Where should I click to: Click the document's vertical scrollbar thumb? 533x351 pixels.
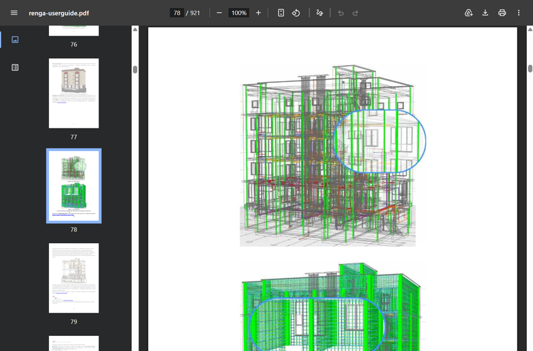[530, 68]
